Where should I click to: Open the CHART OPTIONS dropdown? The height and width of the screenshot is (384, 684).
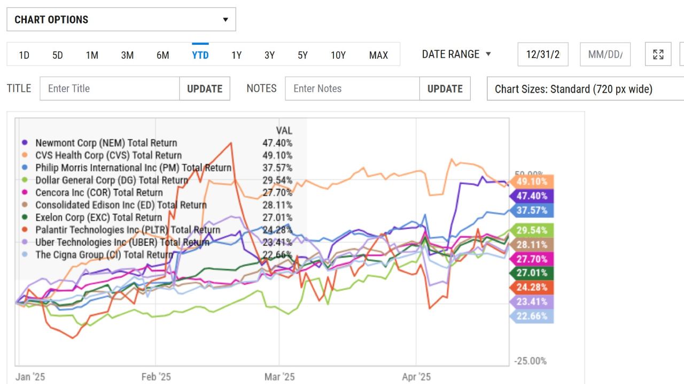121,20
